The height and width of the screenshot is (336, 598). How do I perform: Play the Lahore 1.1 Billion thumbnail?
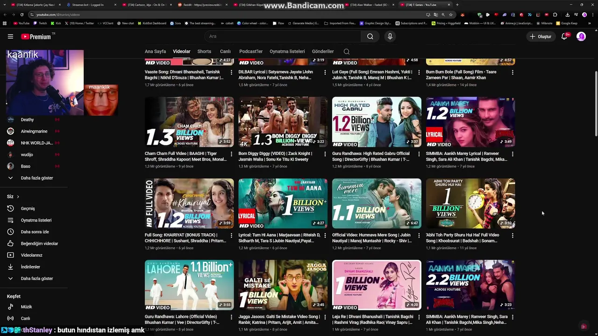(x=189, y=285)
